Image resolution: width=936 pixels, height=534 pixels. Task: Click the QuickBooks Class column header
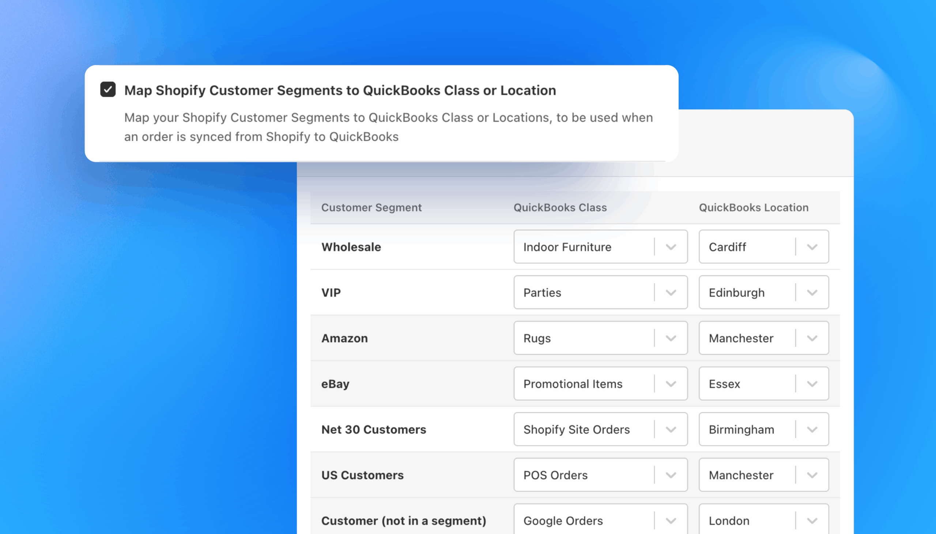point(560,207)
